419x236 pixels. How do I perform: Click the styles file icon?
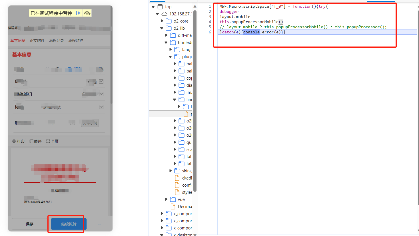click(x=177, y=192)
